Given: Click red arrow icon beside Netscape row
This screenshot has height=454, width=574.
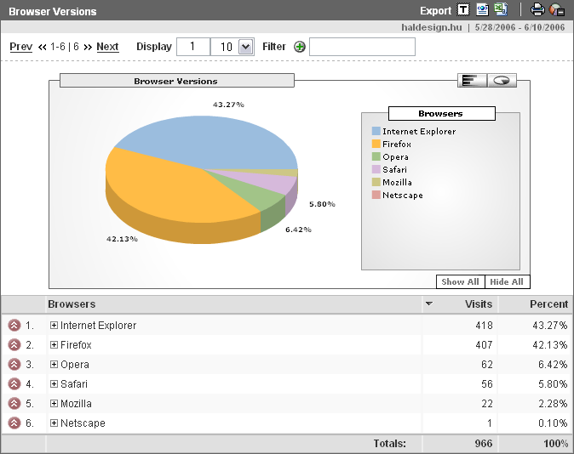Looking at the screenshot, I should [x=14, y=423].
